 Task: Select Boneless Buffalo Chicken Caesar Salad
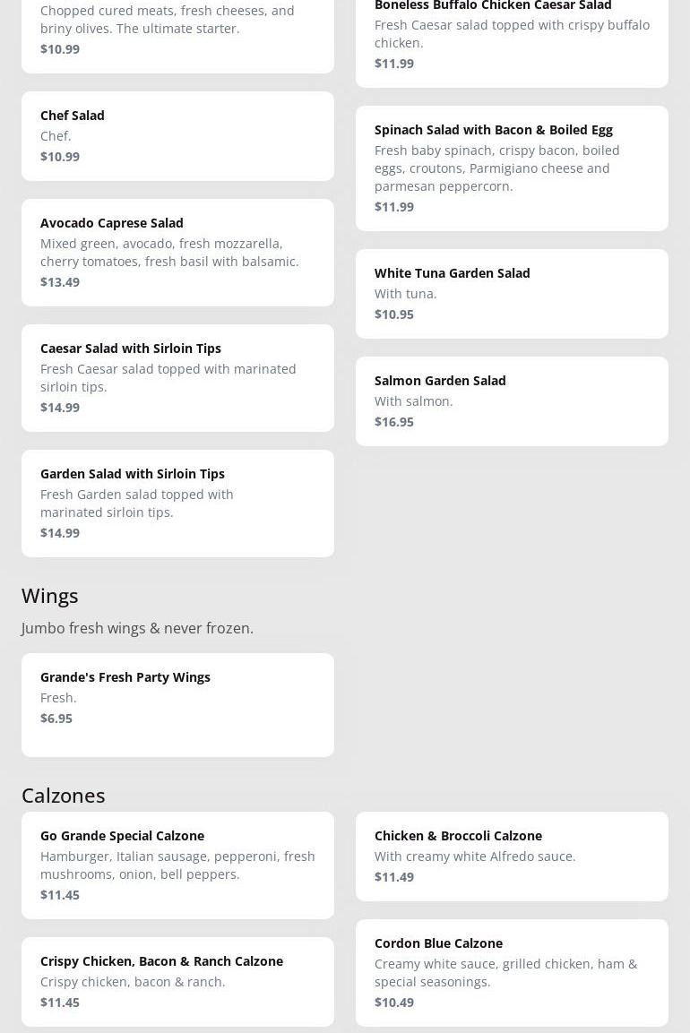[x=512, y=34]
